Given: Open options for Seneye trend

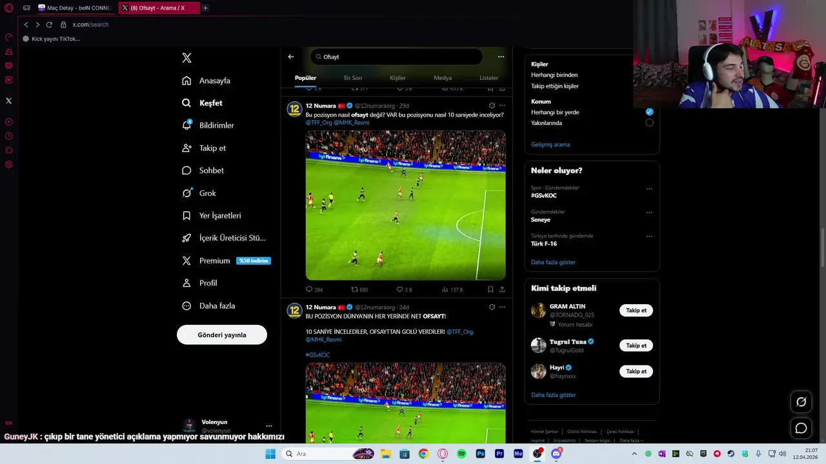Looking at the screenshot, I should point(649,212).
